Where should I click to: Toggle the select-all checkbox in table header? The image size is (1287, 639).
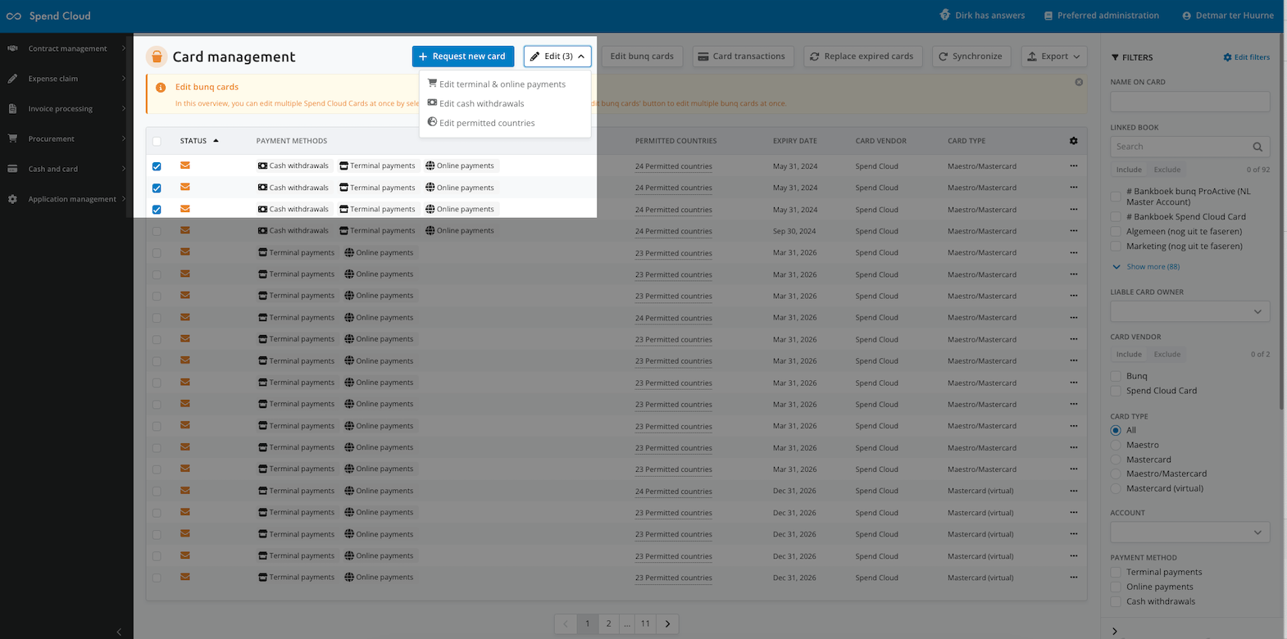(157, 141)
